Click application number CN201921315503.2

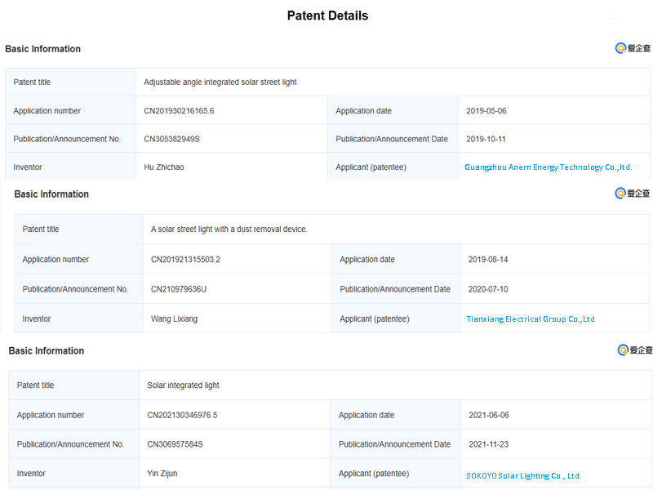pos(185,260)
